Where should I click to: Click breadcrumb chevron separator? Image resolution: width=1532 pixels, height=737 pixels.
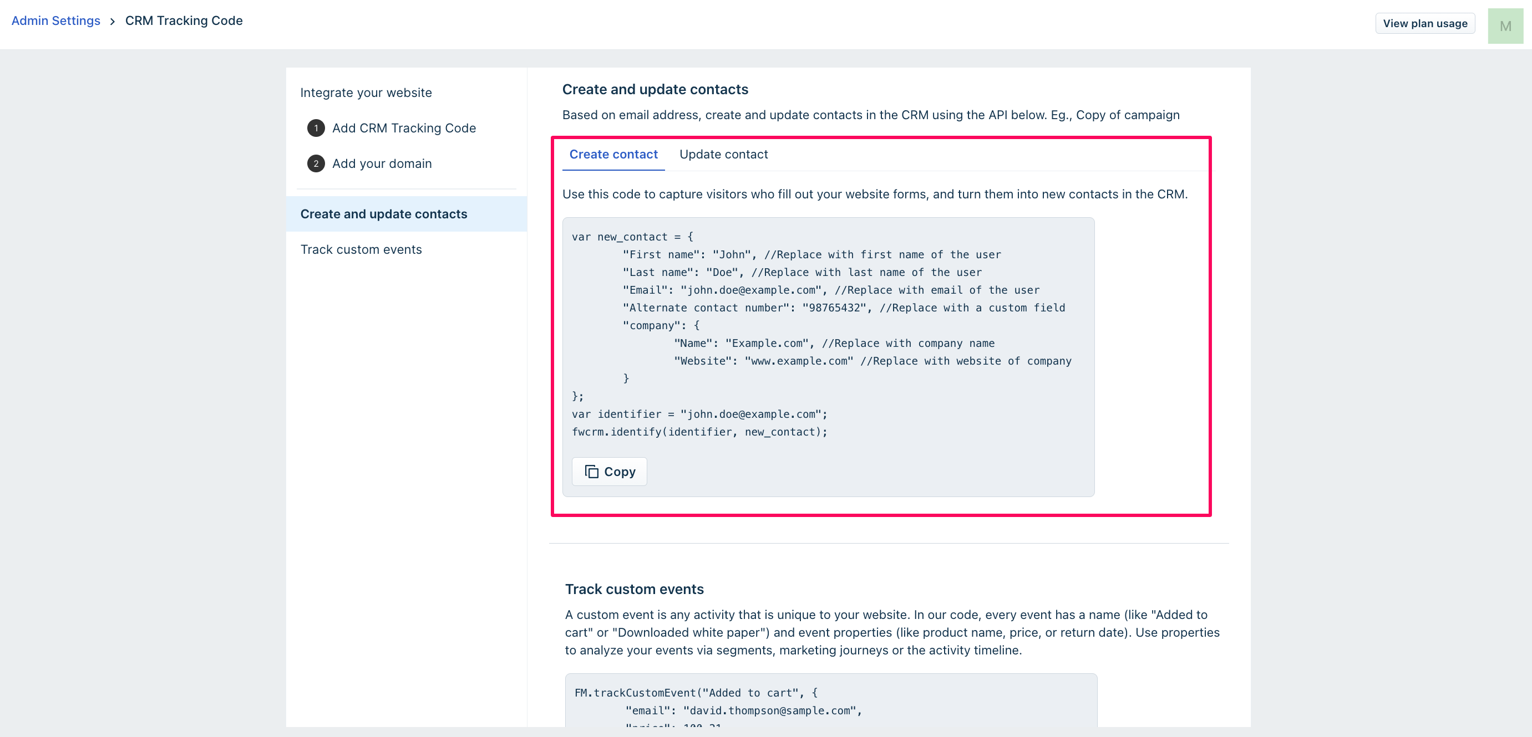point(113,22)
